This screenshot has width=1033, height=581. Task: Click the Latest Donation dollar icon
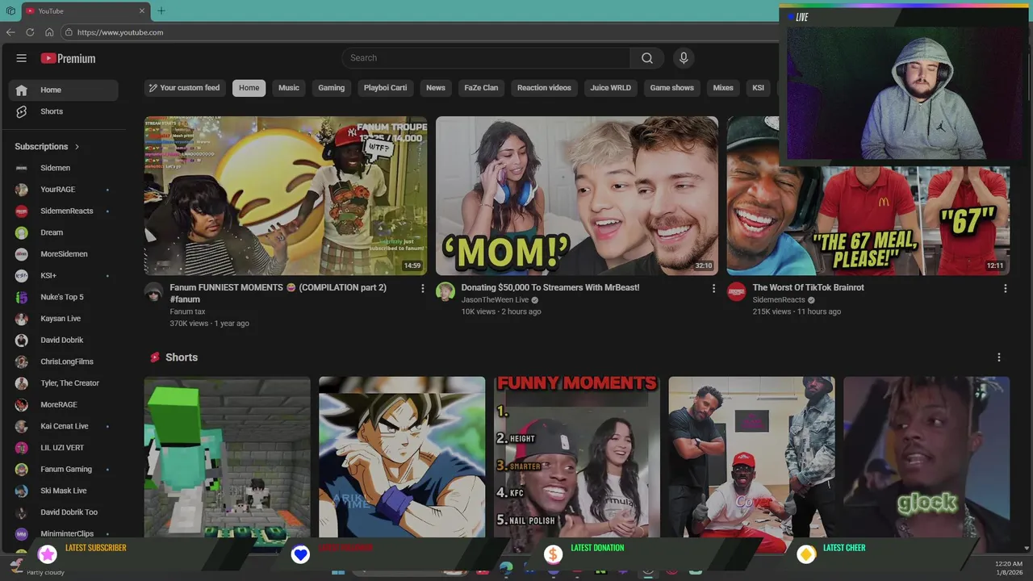coord(553,554)
